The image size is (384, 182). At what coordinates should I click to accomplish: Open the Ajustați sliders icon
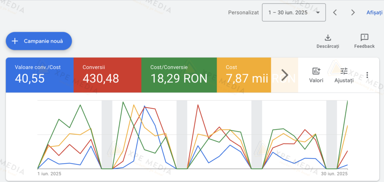click(x=344, y=71)
